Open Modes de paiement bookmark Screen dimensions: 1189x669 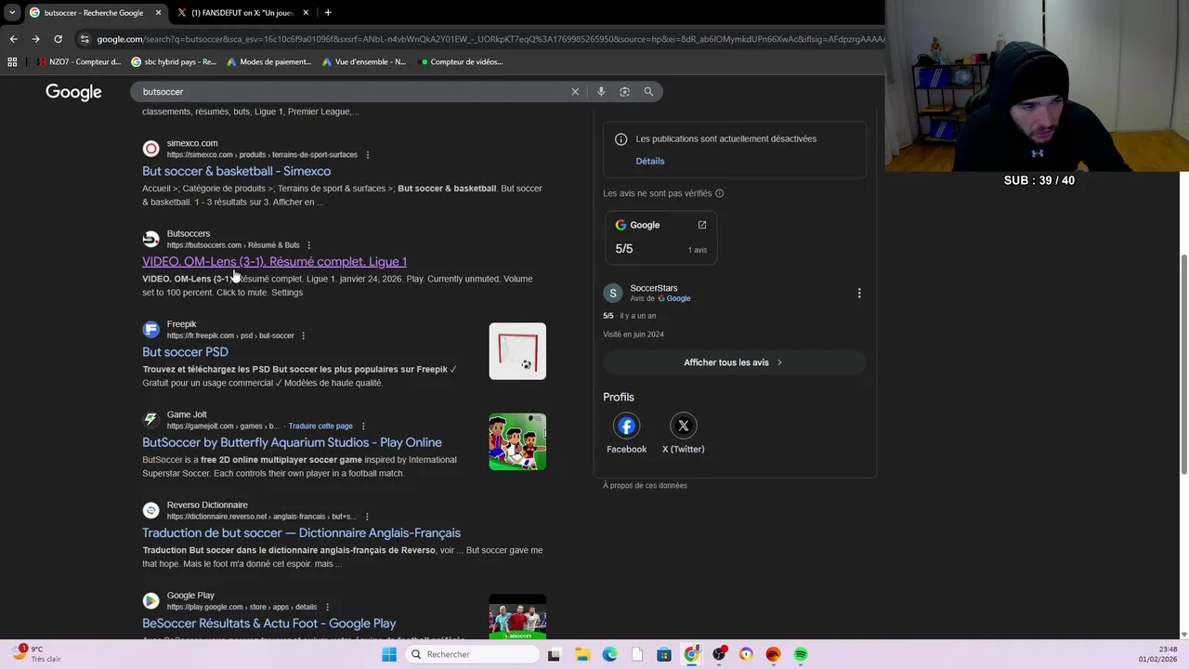point(268,62)
